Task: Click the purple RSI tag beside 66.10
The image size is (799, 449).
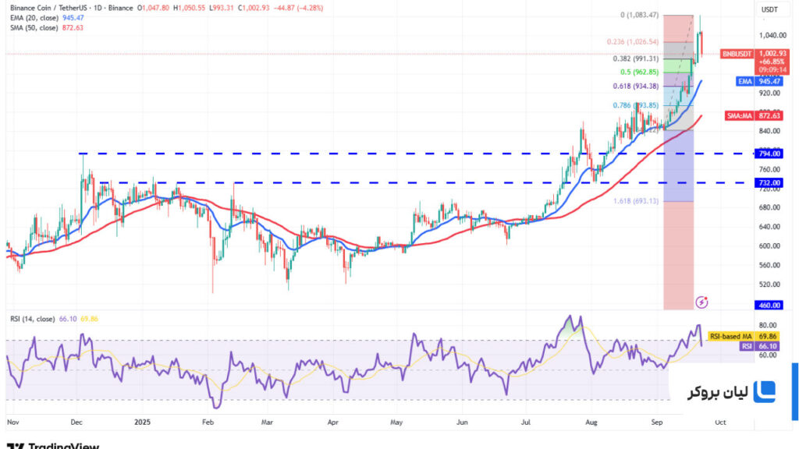Action: [747, 346]
